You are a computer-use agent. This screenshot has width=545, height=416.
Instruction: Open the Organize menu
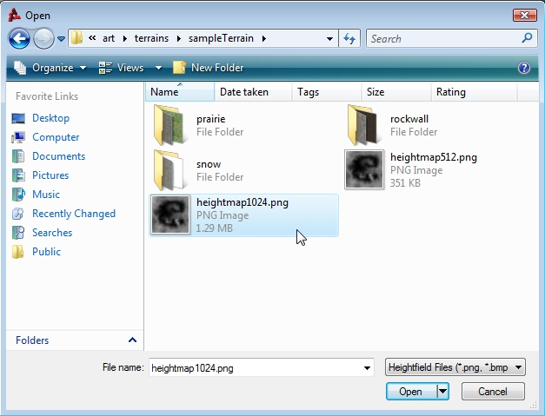(52, 68)
